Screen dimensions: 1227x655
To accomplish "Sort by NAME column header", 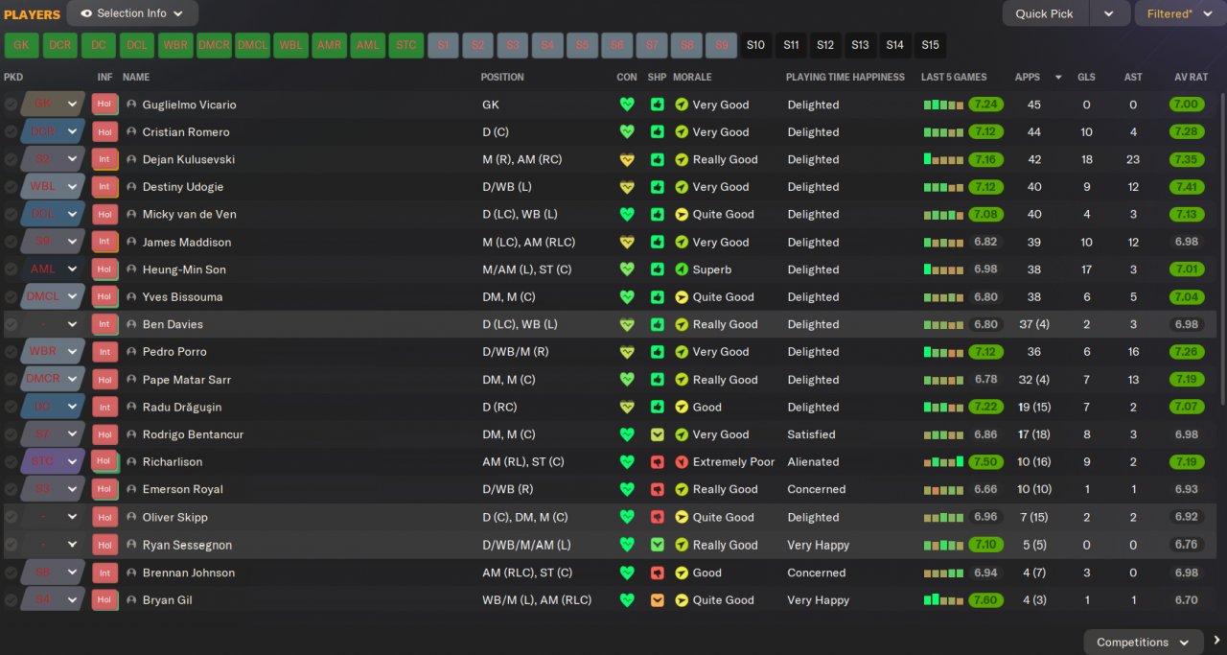I will click(x=136, y=77).
